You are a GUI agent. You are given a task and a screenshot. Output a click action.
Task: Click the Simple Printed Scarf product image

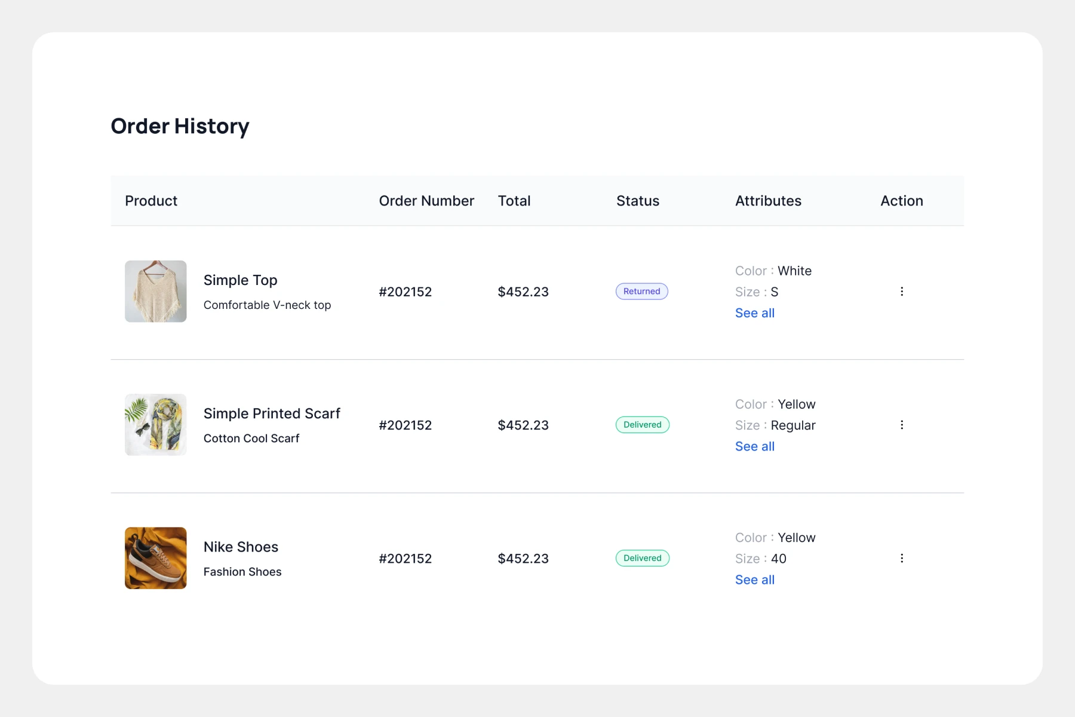tap(155, 425)
